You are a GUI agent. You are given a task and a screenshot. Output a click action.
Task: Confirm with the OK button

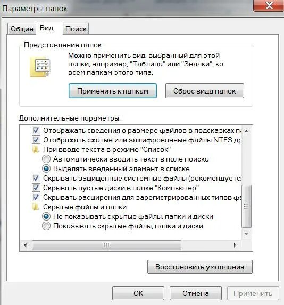138,293
